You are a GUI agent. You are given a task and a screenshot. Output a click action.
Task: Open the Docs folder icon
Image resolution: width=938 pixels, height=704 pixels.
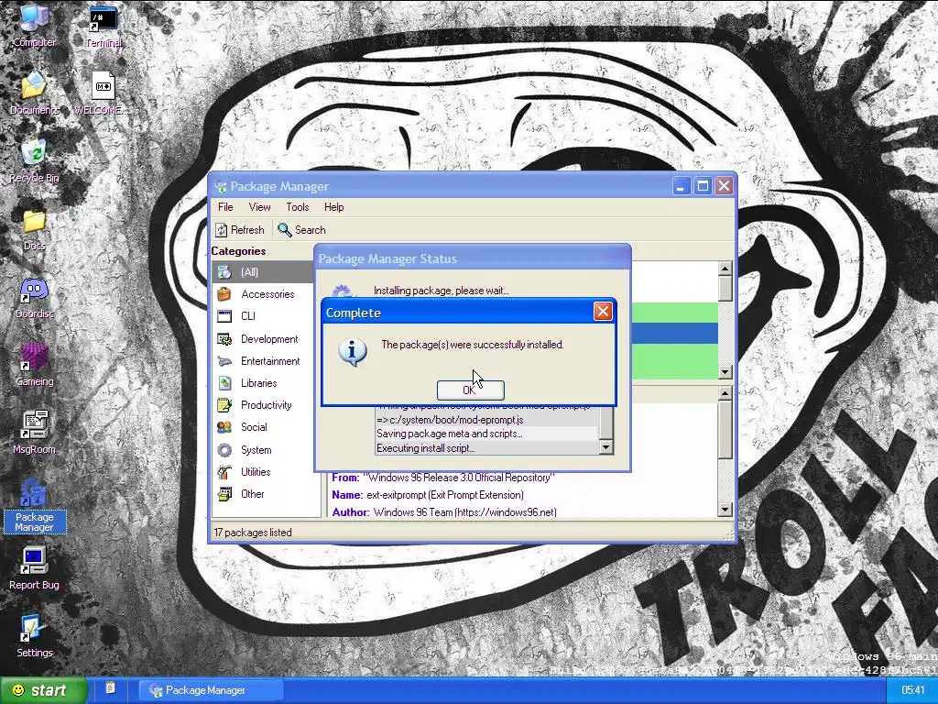34,228
